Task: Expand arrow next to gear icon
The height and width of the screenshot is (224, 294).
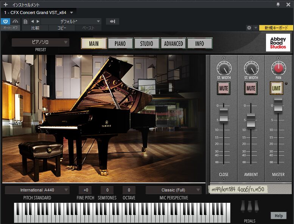Action: [x=255, y=28]
